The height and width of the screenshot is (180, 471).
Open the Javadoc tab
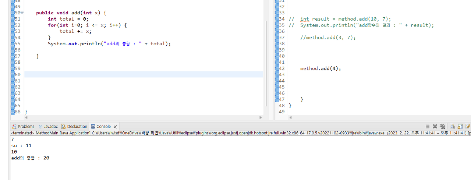48,126
